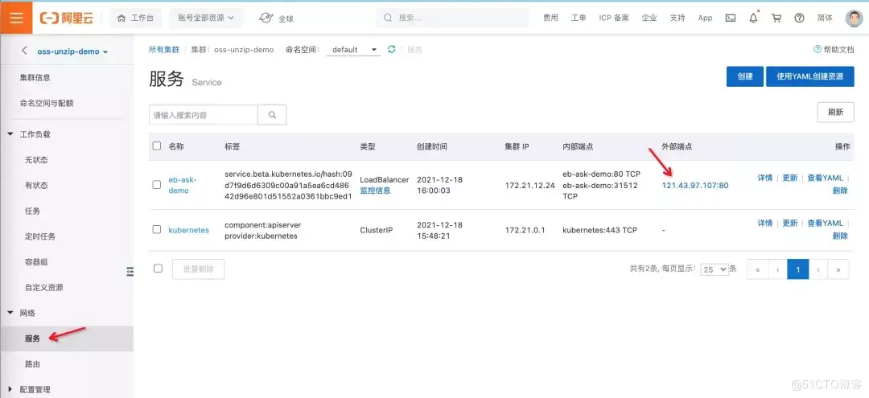Image resolution: width=869 pixels, height=398 pixels.
Task: Open 账号全部资源 dropdown
Action: (206, 18)
